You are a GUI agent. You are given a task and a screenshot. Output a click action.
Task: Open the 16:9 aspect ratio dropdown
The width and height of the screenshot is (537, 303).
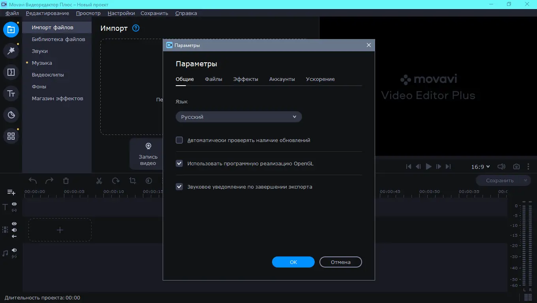click(x=481, y=167)
